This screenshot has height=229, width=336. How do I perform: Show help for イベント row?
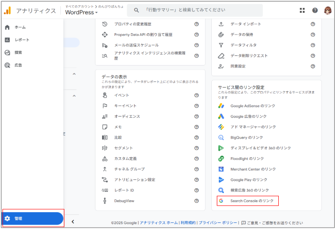tap(197, 95)
